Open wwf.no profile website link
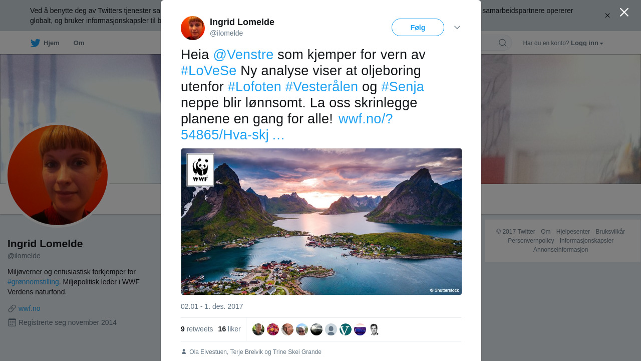641x361 pixels. (x=29, y=308)
